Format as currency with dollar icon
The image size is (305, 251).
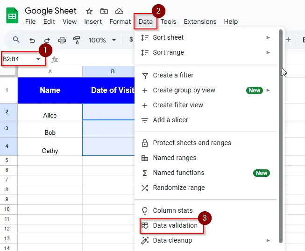click(131, 40)
